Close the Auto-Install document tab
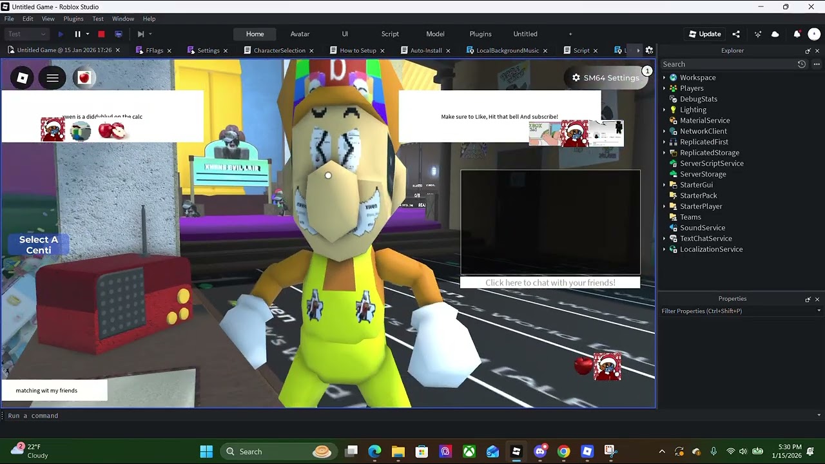Image resolution: width=825 pixels, height=464 pixels. 449,50
